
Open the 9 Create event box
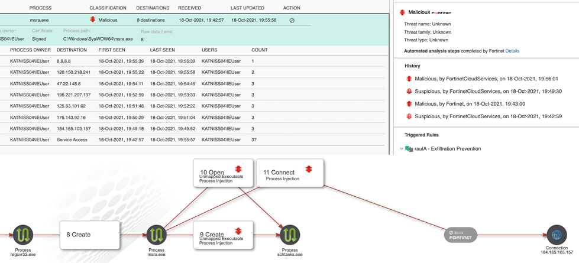point(223,235)
